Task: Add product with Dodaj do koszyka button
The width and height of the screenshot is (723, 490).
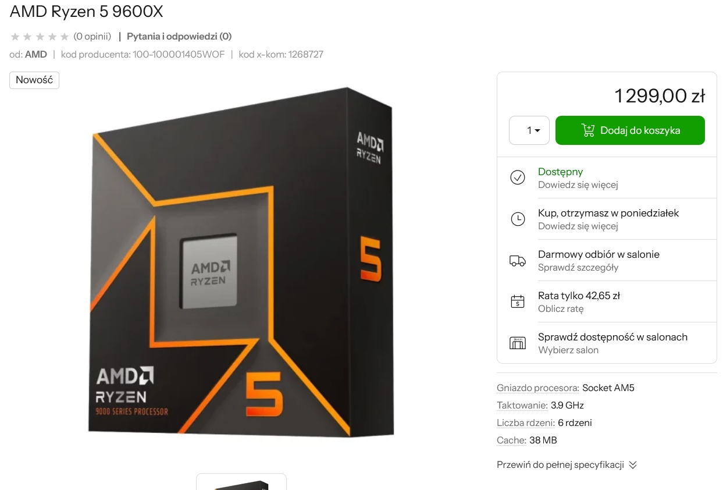Action: pos(630,130)
